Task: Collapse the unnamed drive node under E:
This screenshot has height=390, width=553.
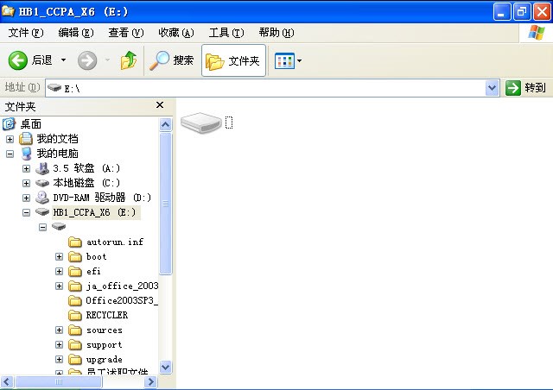Action: click(x=42, y=227)
